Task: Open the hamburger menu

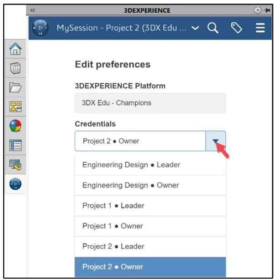Action: click(x=260, y=28)
